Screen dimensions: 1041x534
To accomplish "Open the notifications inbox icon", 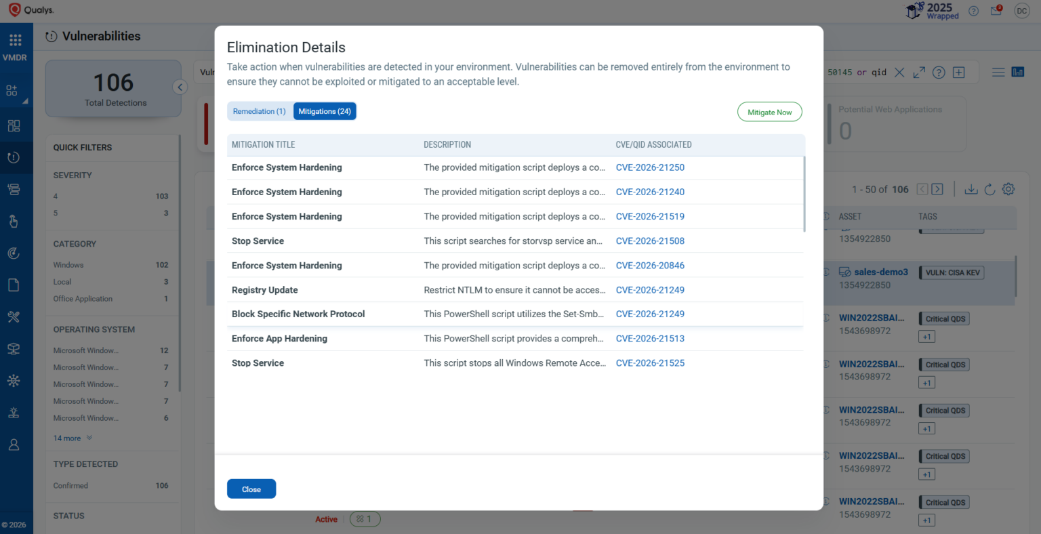I will [x=996, y=10].
